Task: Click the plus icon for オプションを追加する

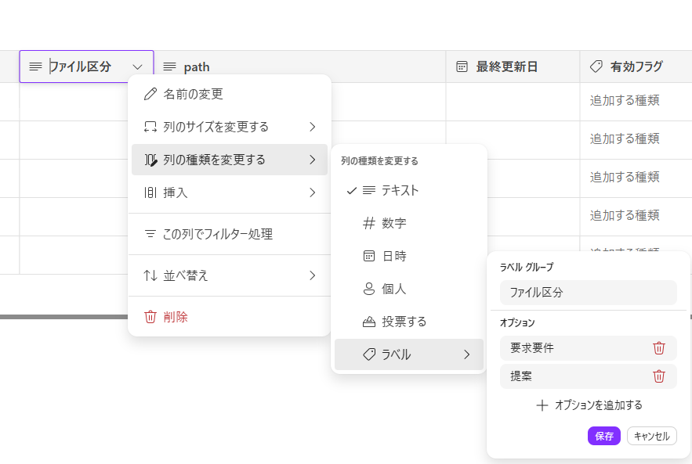Action: pos(542,405)
